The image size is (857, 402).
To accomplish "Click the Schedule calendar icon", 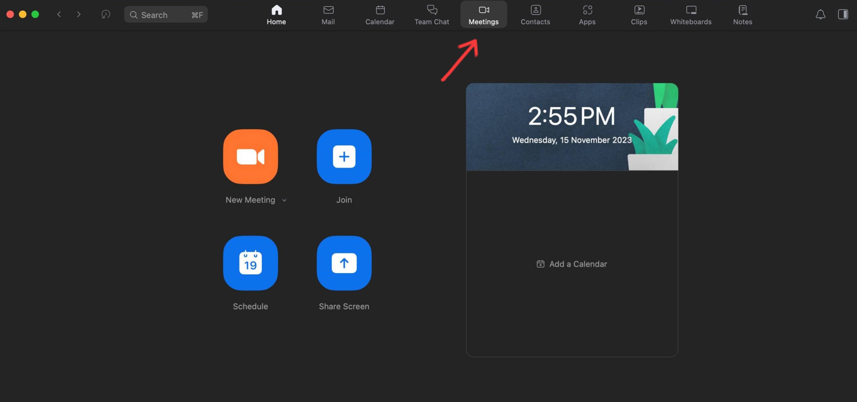I will [251, 263].
